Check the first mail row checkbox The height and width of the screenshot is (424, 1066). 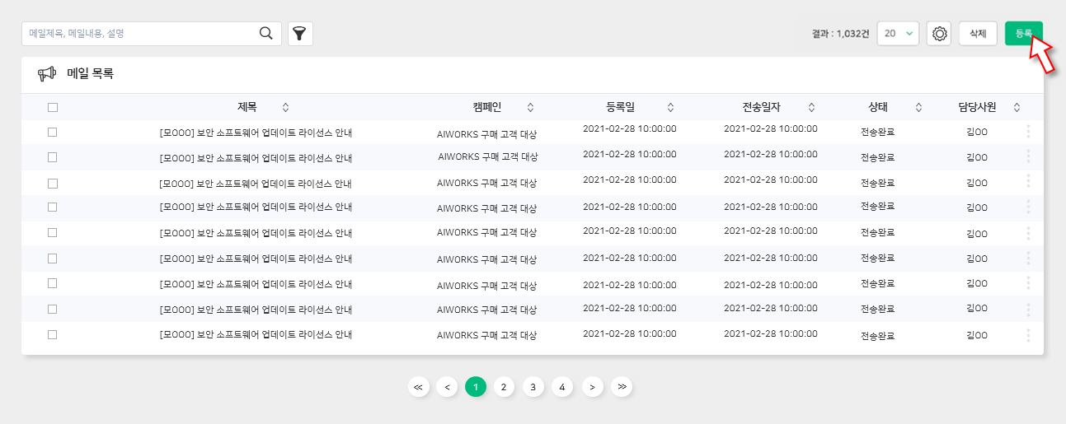[53, 132]
